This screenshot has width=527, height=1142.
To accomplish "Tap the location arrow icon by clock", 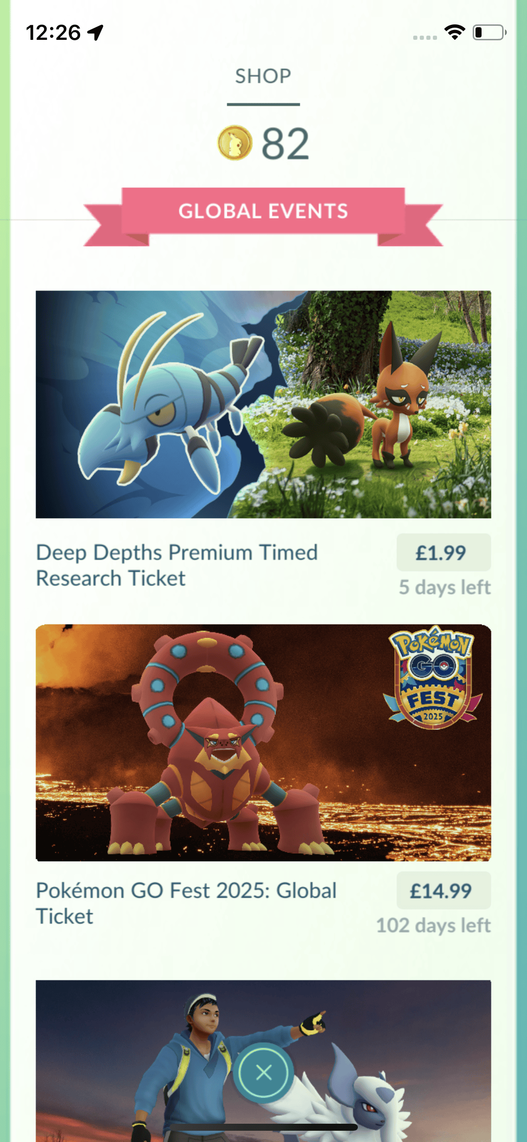I will tap(96, 32).
